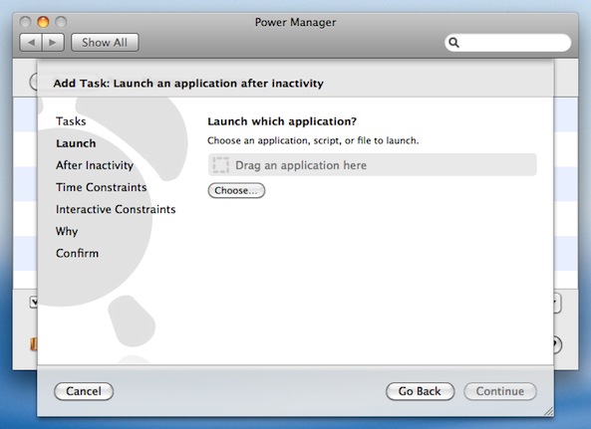The width and height of the screenshot is (591, 429).
Task: Click the 'Drag an application here' well
Action: [373, 165]
